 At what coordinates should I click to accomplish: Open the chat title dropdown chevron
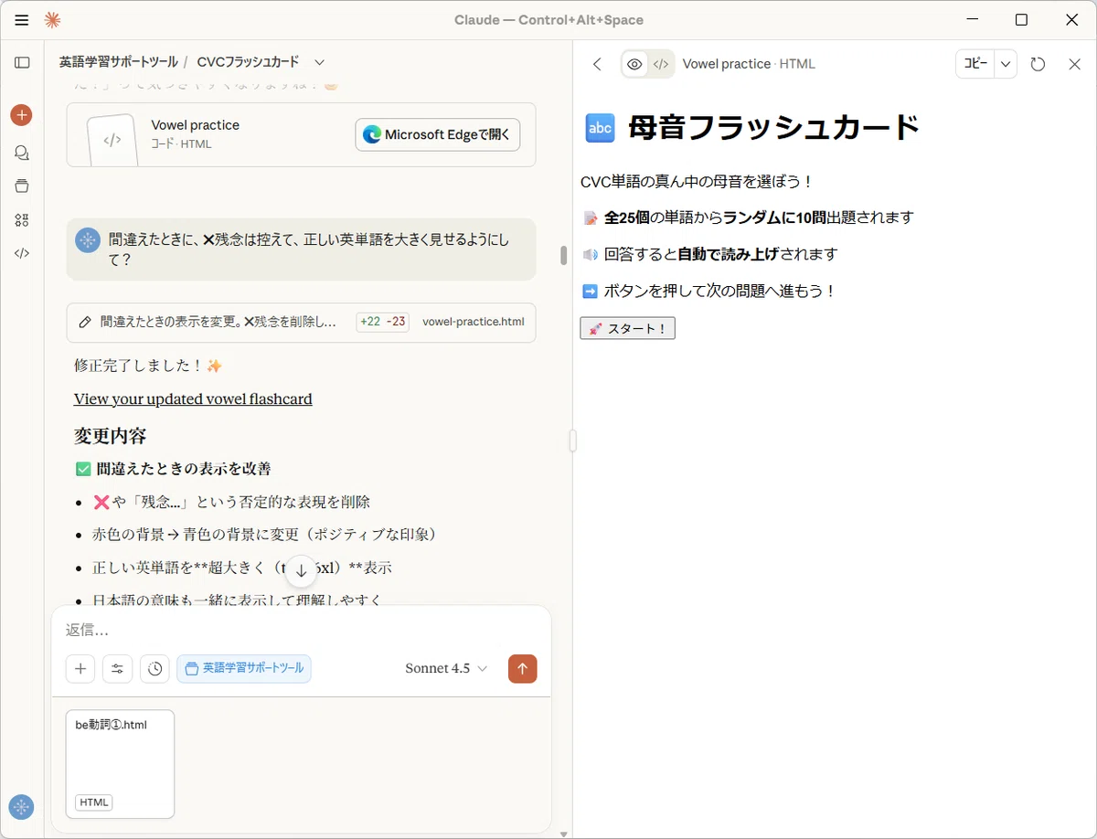pos(319,62)
